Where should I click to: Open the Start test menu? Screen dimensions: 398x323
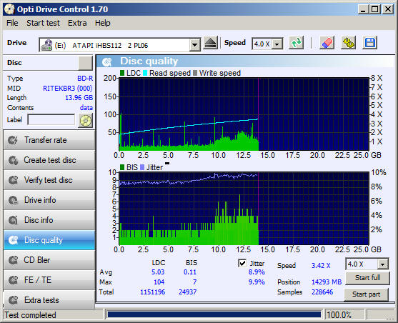(x=43, y=23)
